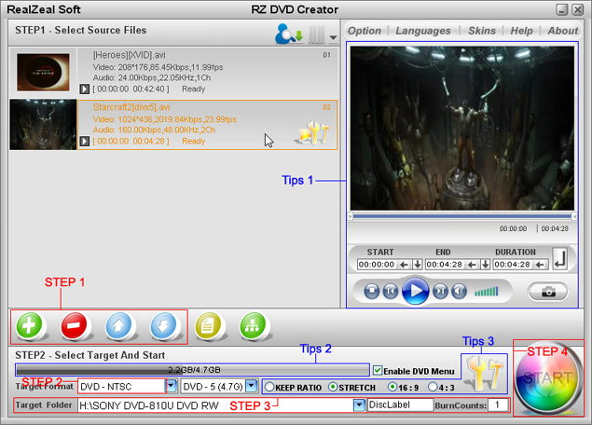Image resolution: width=592 pixels, height=425 pixels.
Task: Click the DiscLabel input field
Action: point(400,405)
